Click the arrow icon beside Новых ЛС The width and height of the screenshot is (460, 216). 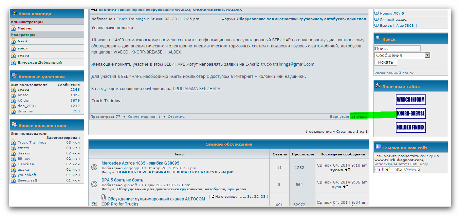click(x=376, y=13)
